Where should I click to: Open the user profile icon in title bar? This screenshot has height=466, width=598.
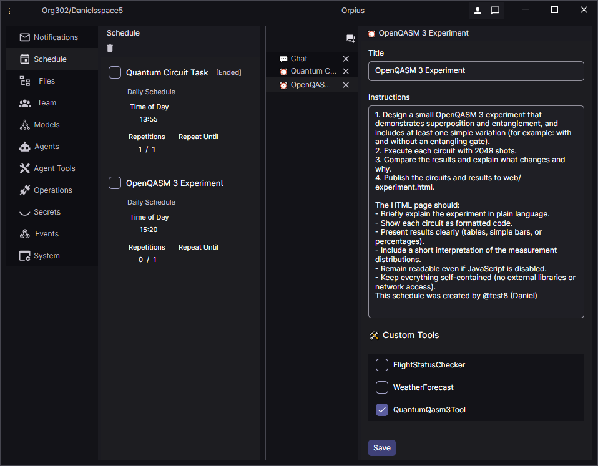[478, 11]
